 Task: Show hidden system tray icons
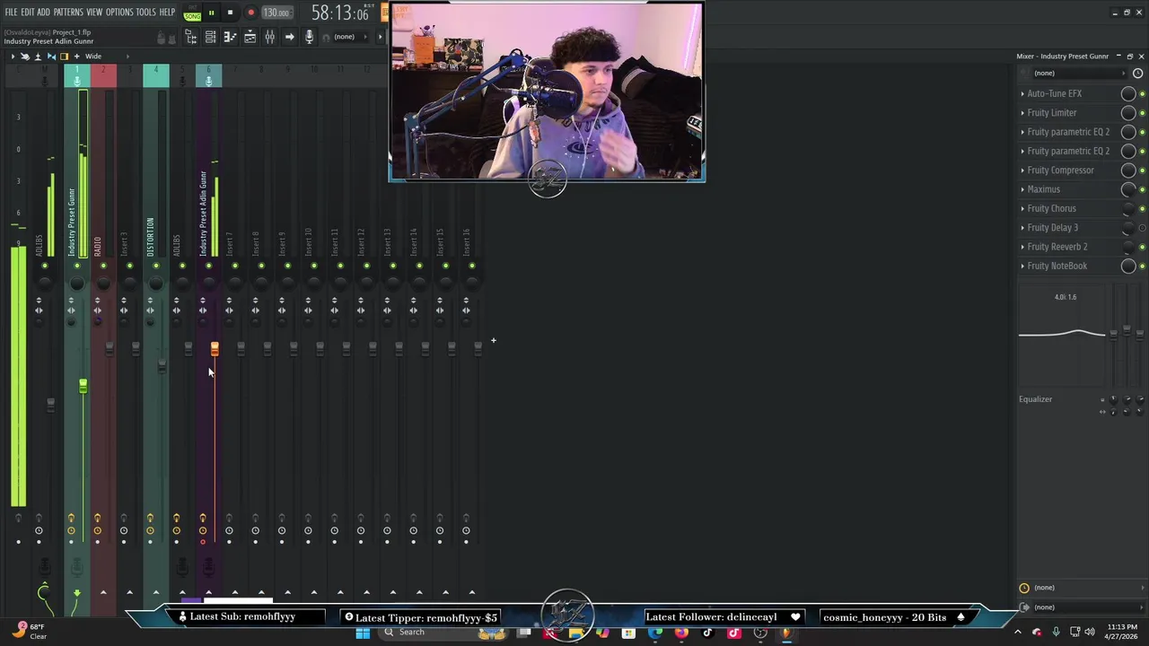coord(1018,633)
